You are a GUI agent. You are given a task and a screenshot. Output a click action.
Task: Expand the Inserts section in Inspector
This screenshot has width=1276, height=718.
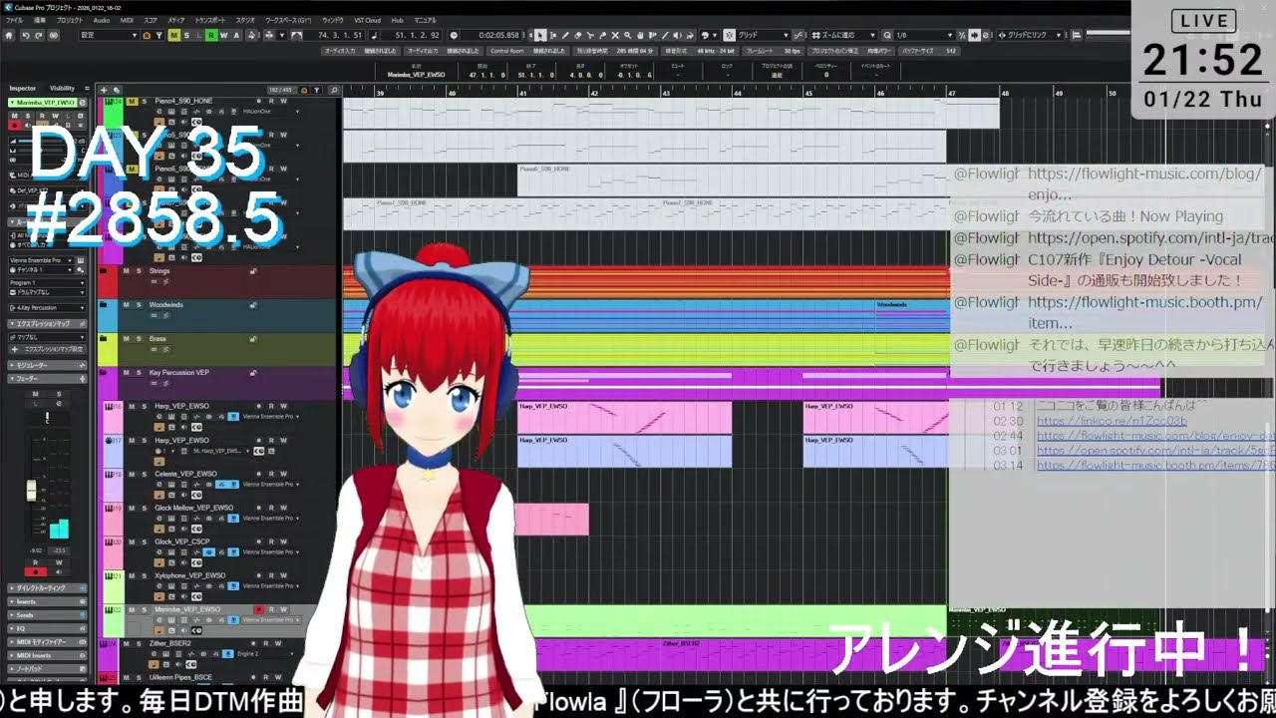click(47, 601)
